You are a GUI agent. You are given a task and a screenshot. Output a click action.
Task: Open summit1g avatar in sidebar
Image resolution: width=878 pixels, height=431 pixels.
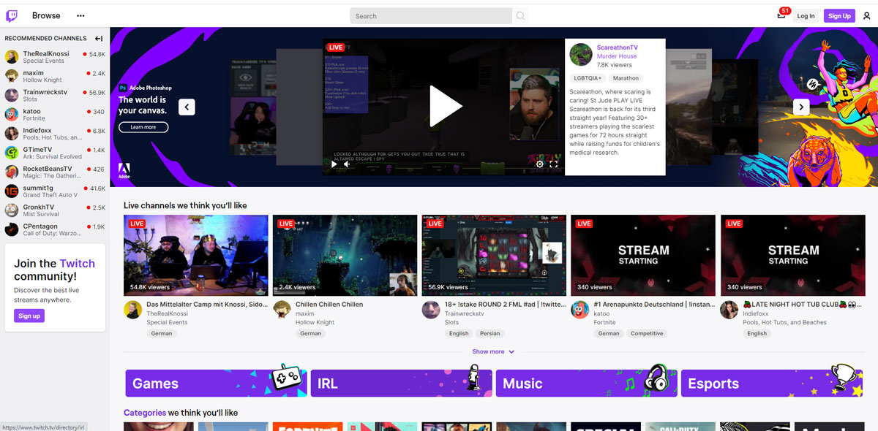tap(12, 191)
